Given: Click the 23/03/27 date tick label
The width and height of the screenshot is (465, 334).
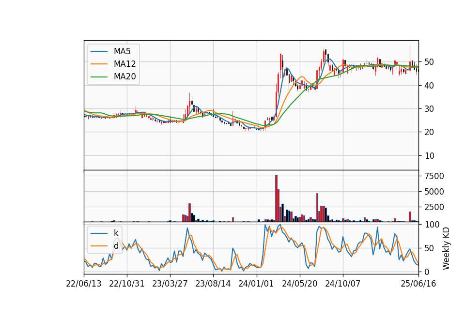Looking at the screenshot, I should (170, 284).
